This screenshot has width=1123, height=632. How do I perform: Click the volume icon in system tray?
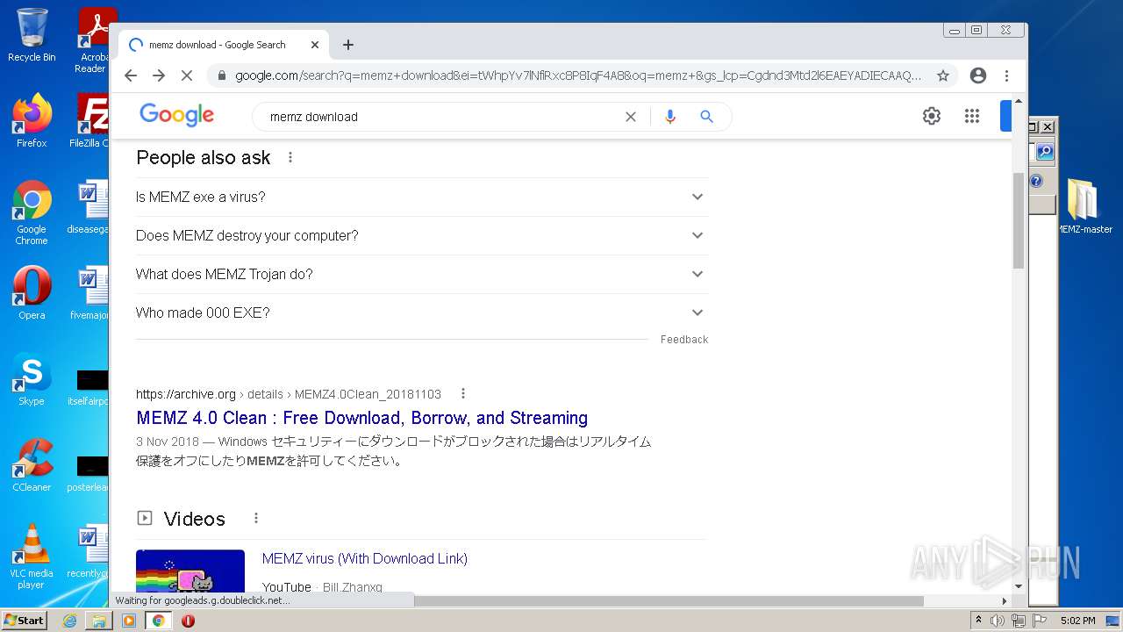point(998,621)
